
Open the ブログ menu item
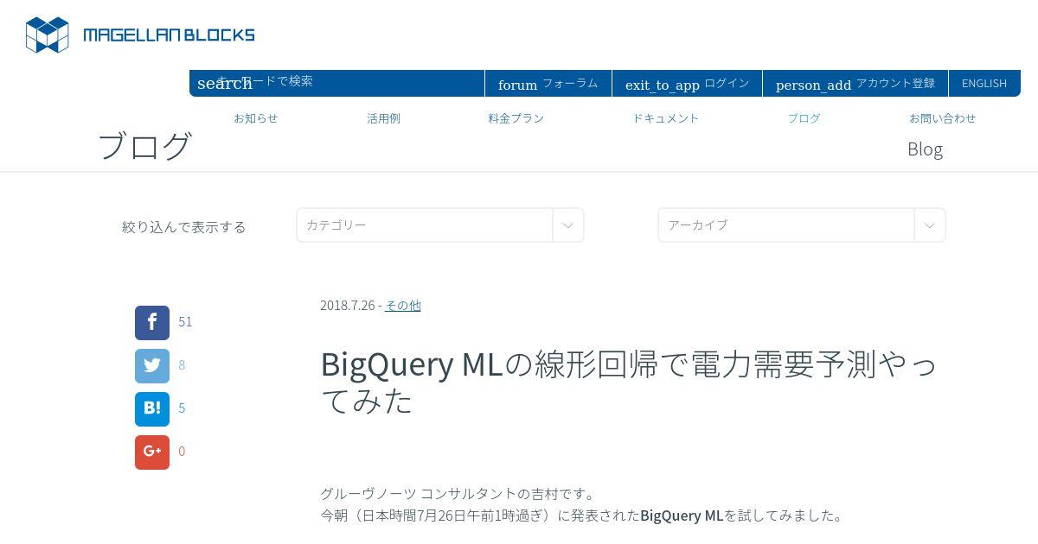804,118
